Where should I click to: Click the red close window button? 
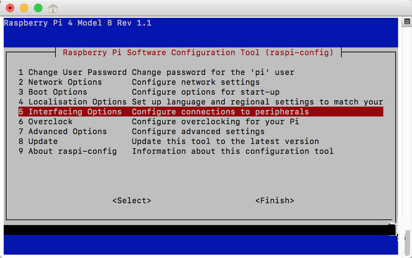click(x=10, y=8)
